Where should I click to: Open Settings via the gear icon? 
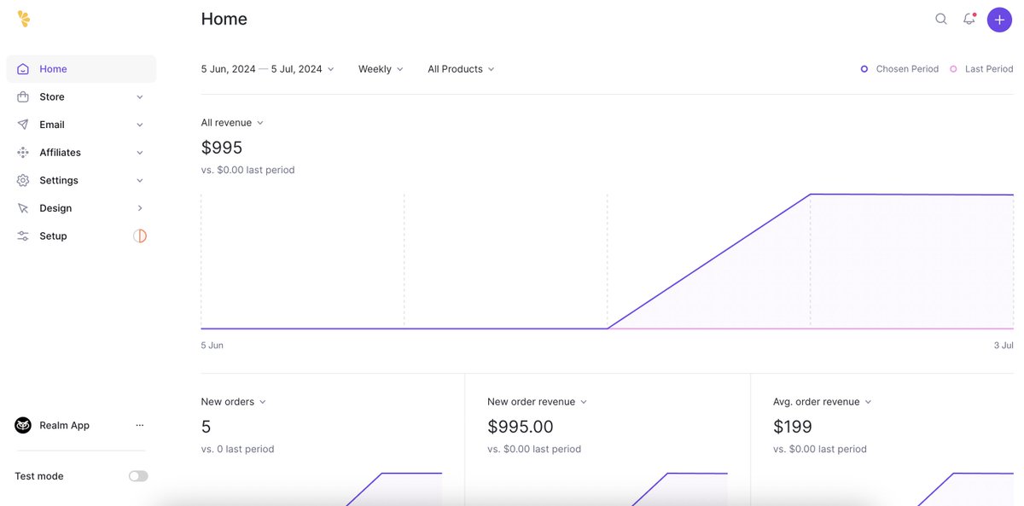pyautogui.click(x=22, y=180)
